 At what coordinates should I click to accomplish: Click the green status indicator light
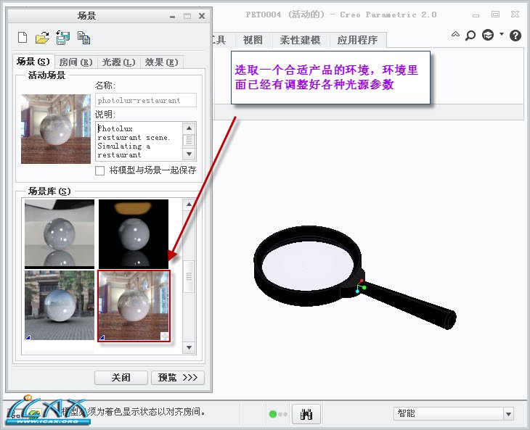tap(273, 414)
